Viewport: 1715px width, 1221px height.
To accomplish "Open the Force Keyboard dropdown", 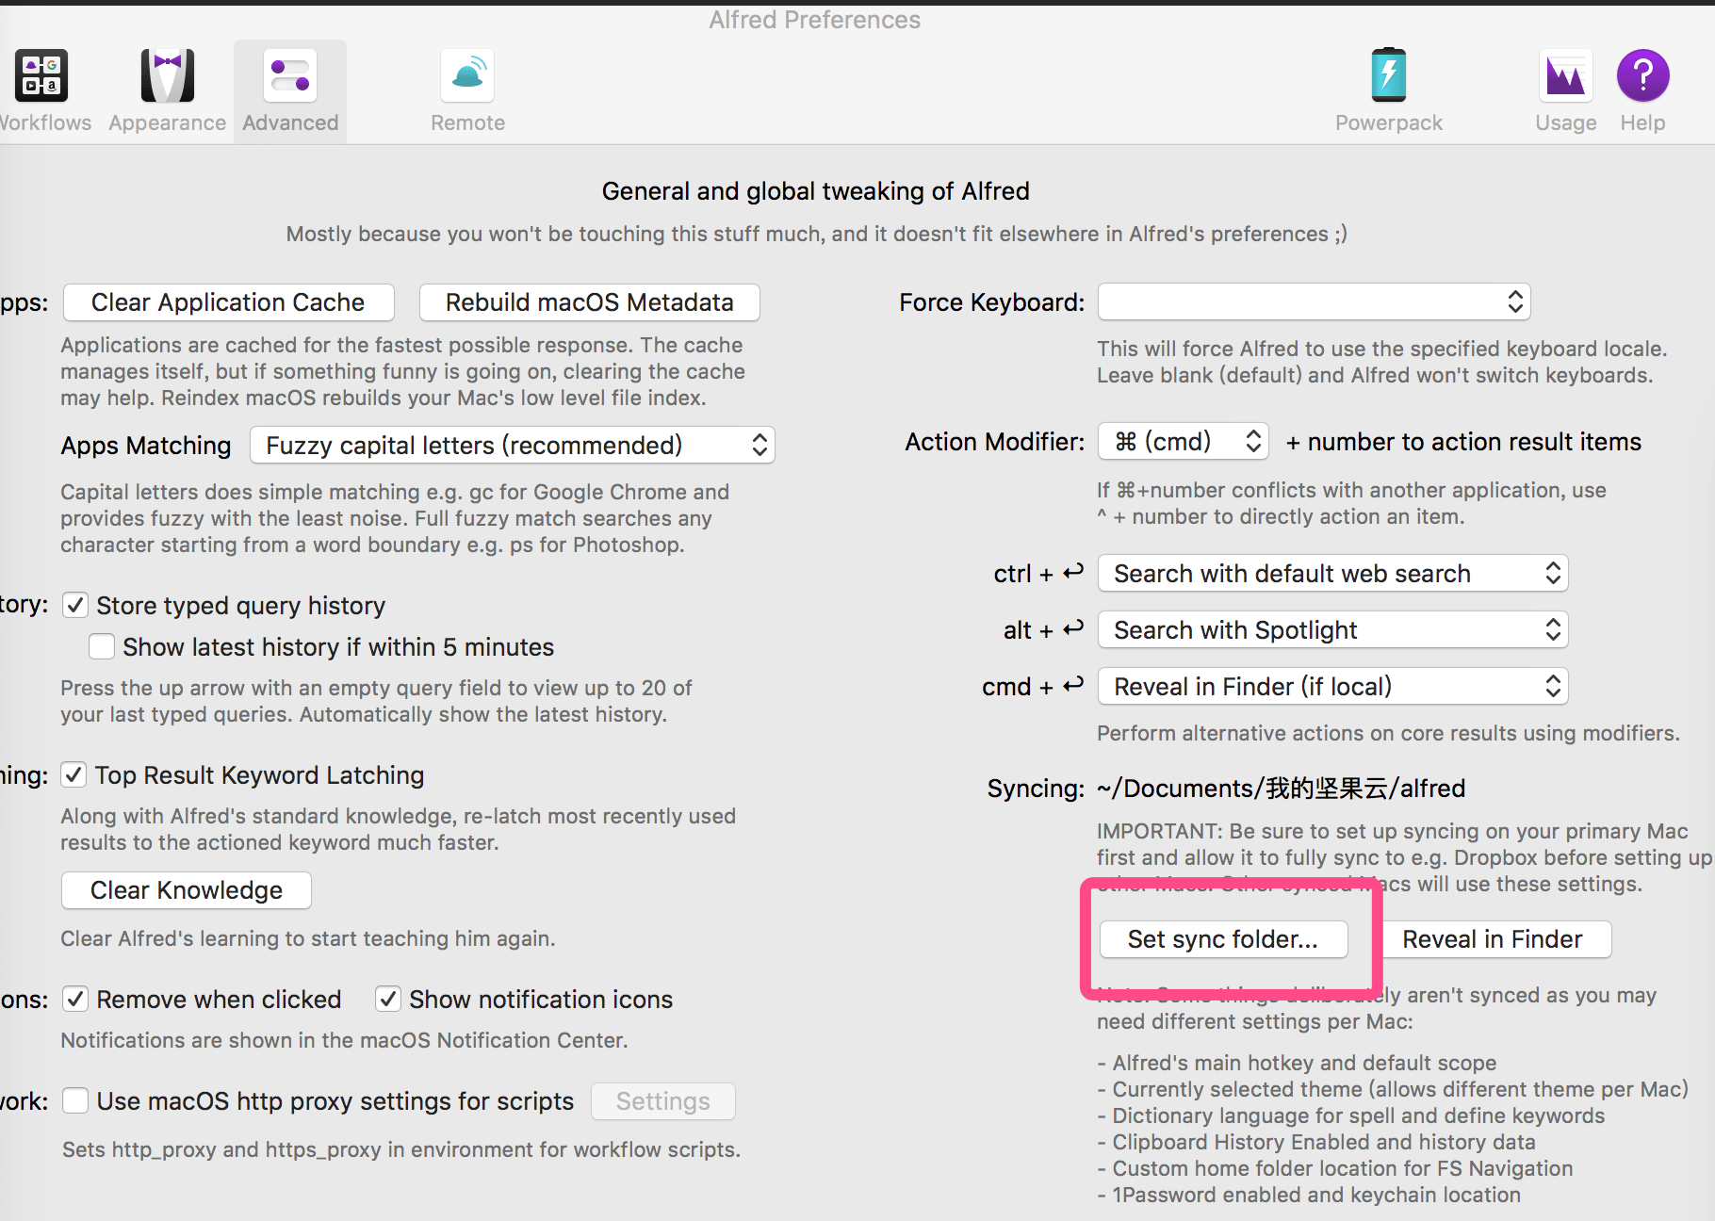I will pyautogui.click(x=1315, y=301).
